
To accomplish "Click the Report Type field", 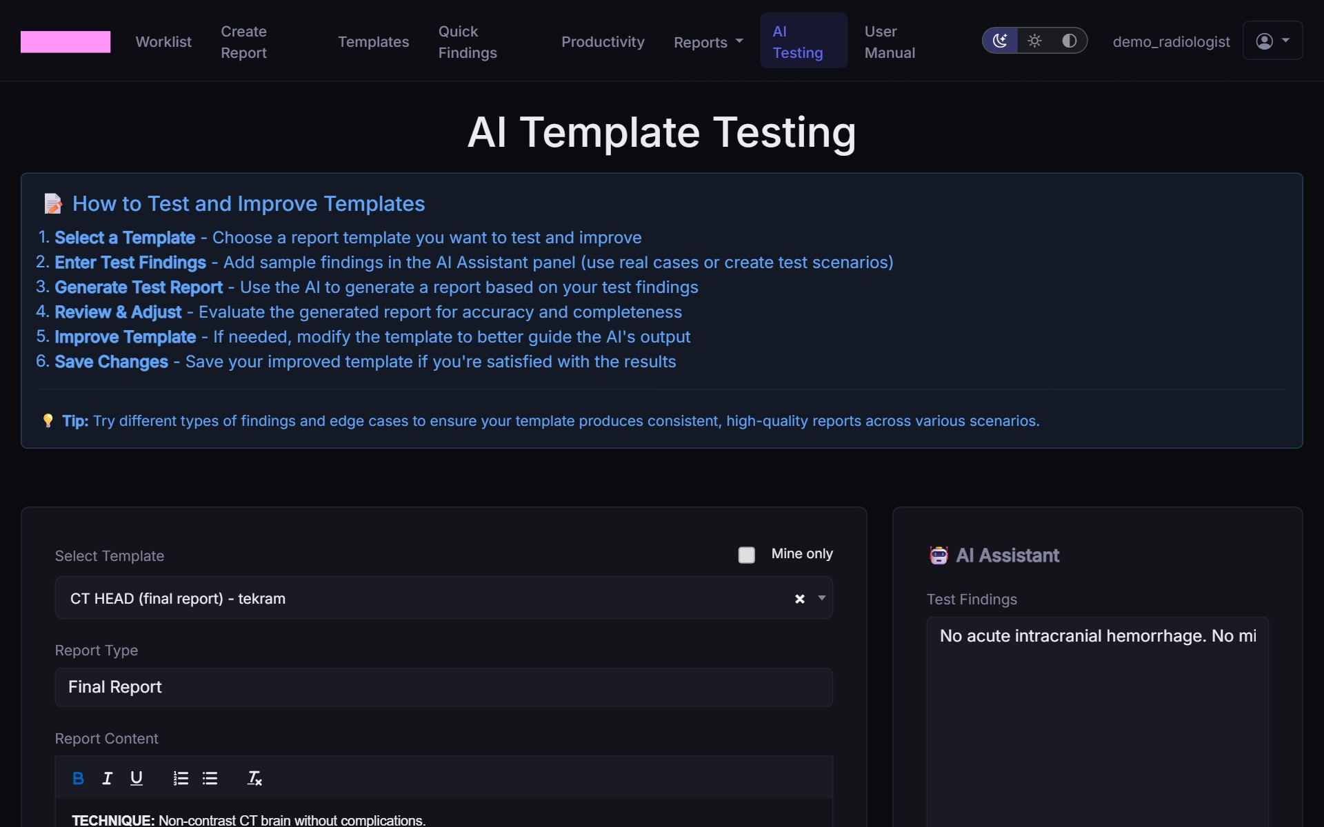I will pos(443,687).
